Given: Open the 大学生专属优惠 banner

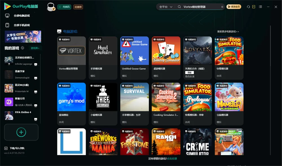Looking at the screenshot, I should pos(23,37).
